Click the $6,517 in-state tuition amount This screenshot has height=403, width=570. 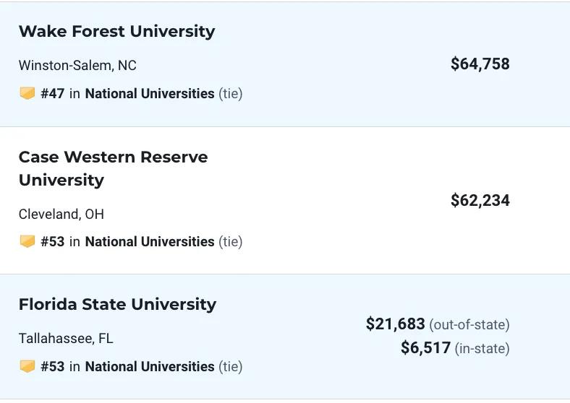425,348
